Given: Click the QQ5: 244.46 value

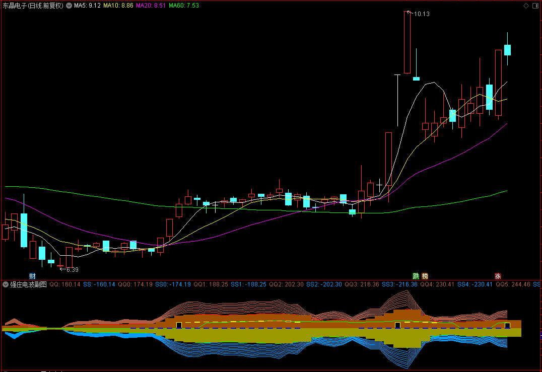Looking at the screenshot, I should coord(513,284).
